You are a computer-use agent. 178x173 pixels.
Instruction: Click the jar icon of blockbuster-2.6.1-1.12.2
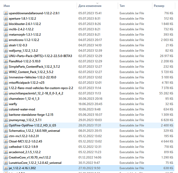pyautogui.click(x=6, y=24)
